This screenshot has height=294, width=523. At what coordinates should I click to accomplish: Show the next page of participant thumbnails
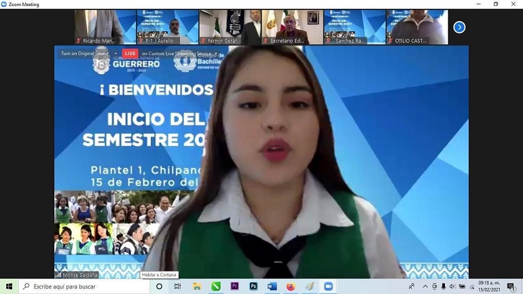coord(459,27)
